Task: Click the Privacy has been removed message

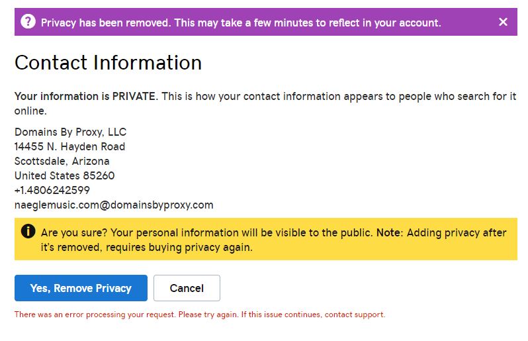Action: point(241,23)
